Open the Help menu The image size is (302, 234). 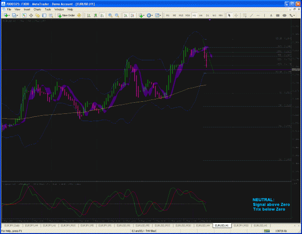[x=70, y=9]
